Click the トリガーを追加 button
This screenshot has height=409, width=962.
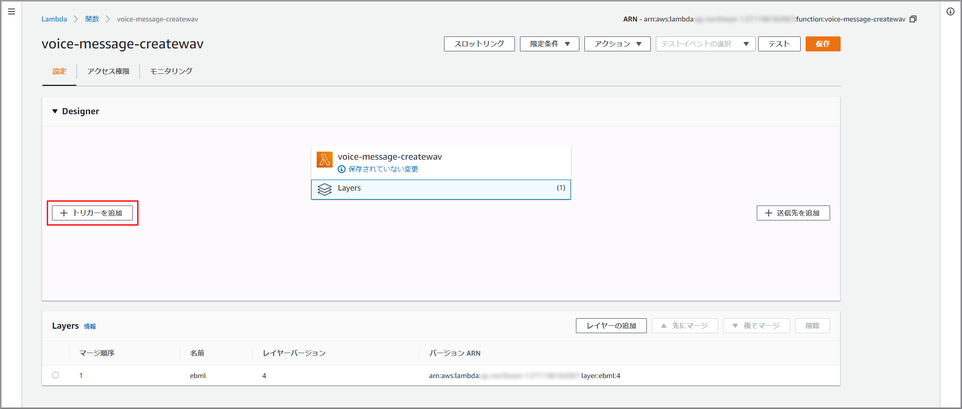point(92,213)
